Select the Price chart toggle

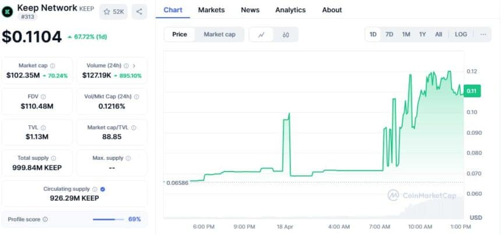(x=179, y=34)
